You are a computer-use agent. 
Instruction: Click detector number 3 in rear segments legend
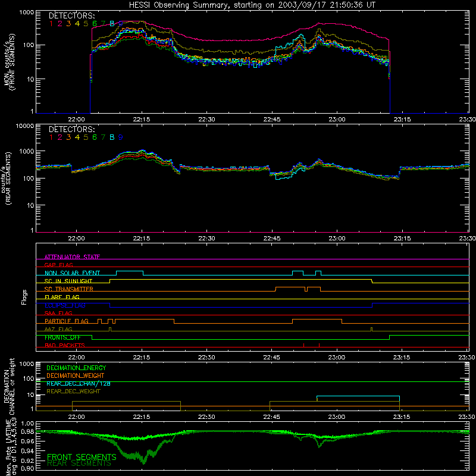[x=68, y=137]
